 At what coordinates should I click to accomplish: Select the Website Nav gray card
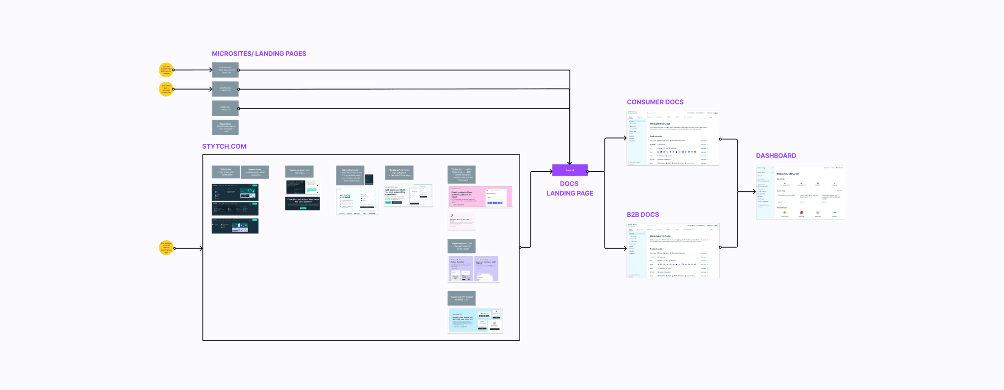226,172
